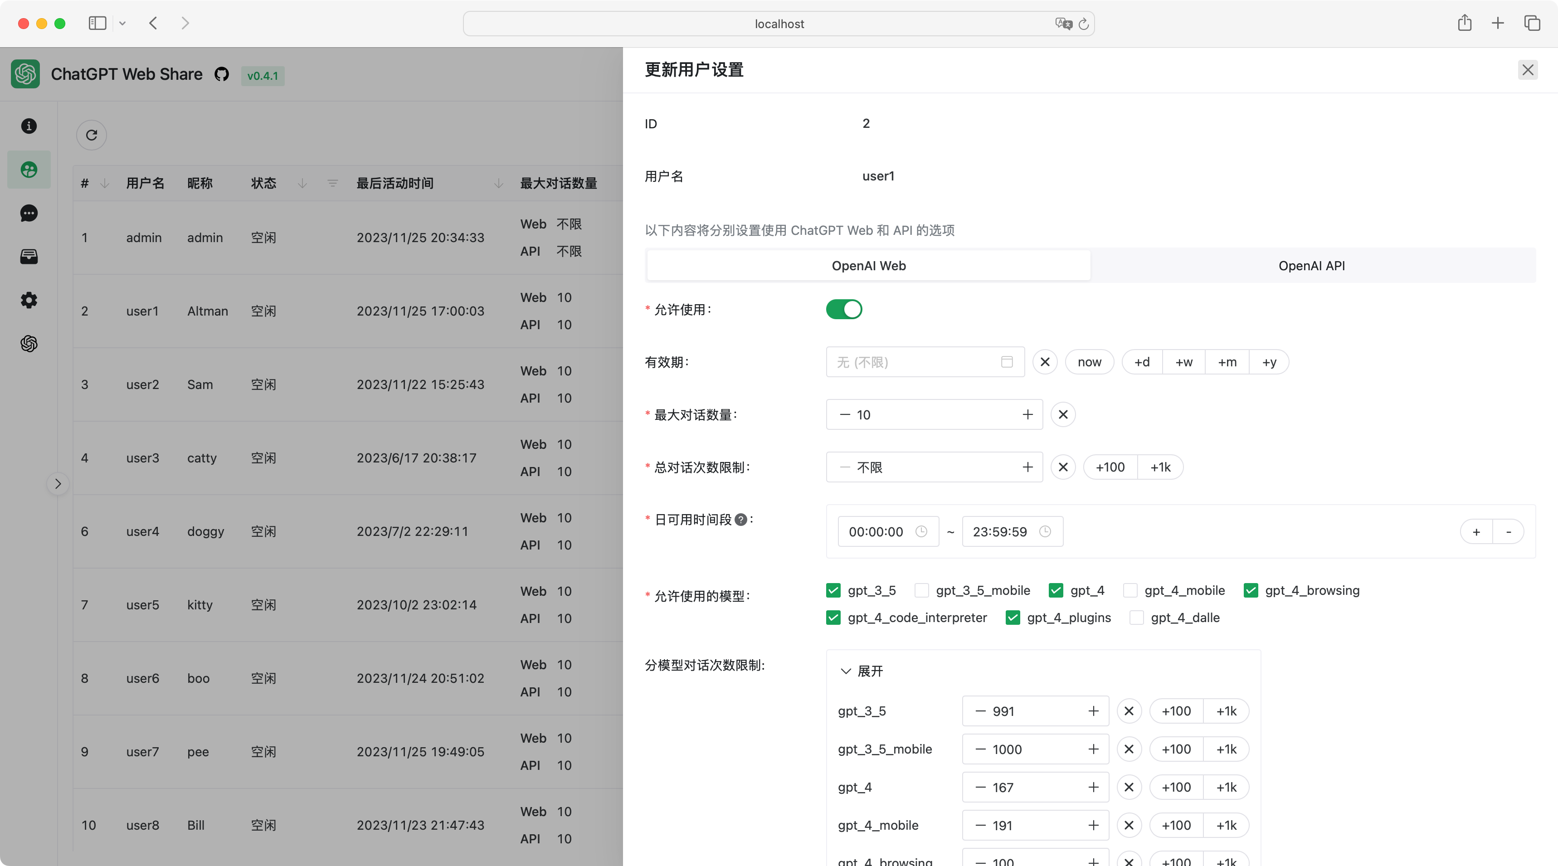Open the conversations chat bubble icon
Viewport: 1558px width, 866px height.
tap(29, 213)
